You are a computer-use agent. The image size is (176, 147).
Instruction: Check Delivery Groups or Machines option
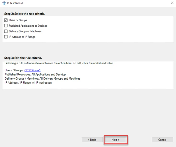coord(6,31)
